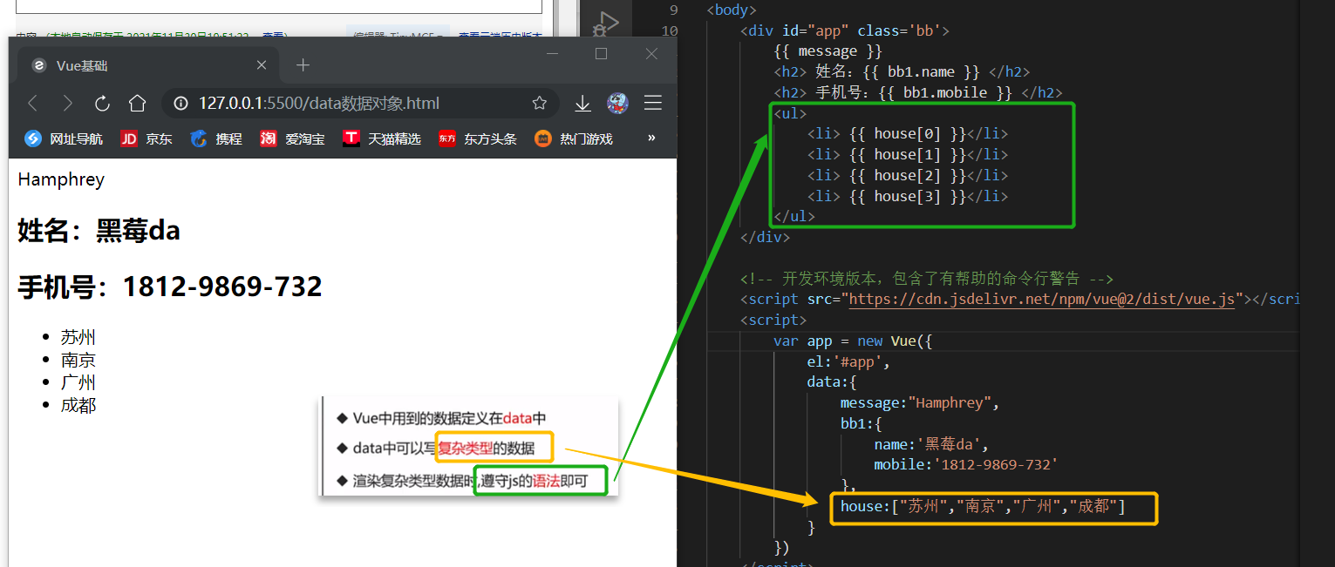This screenshot has width=1335, height=567.
Task: Open the 热门游戏 bookmark
Action: (x=573, y=138)
